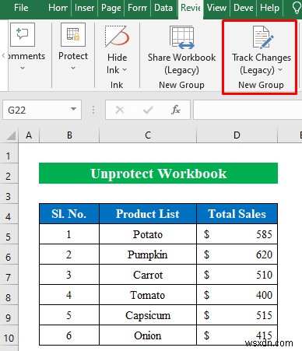Select the Capsicum cell
Image resolution: width=302 pixels, height=351 pixels.
148,315
